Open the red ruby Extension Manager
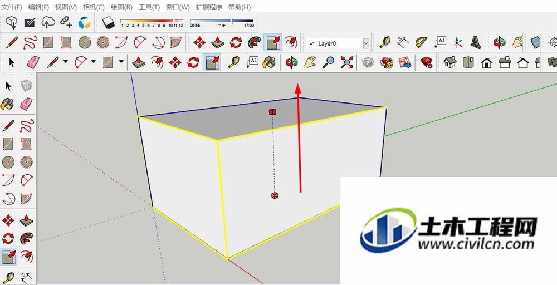Image resolution: width=557 pixels, height=285 pixels. 426,63
